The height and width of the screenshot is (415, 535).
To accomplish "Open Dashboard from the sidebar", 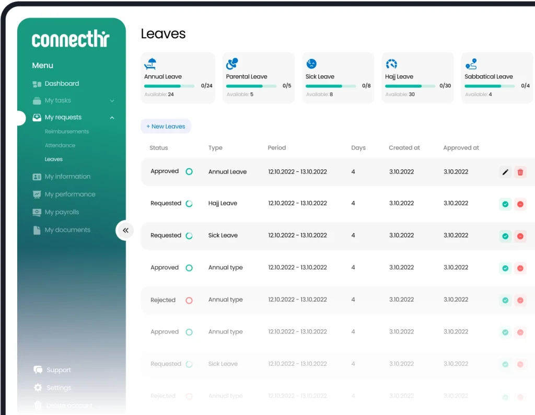I will [62, 84].
